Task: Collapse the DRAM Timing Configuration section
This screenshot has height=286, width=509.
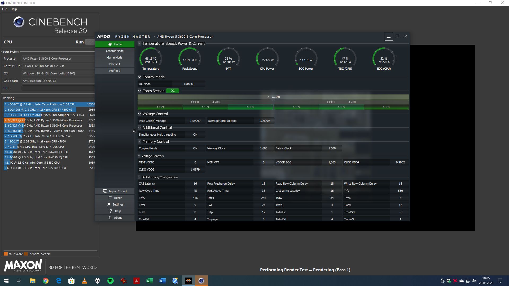Action: [139, 177]
